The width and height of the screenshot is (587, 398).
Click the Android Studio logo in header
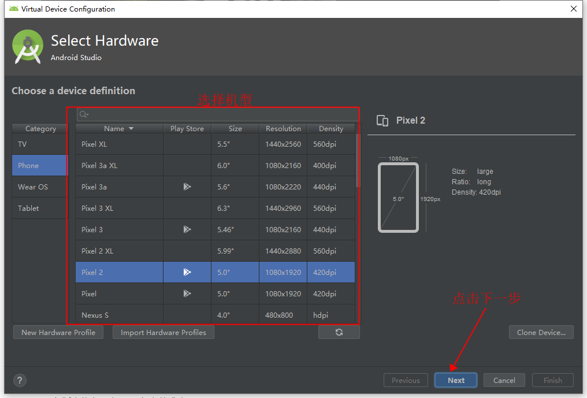(28, 47)
